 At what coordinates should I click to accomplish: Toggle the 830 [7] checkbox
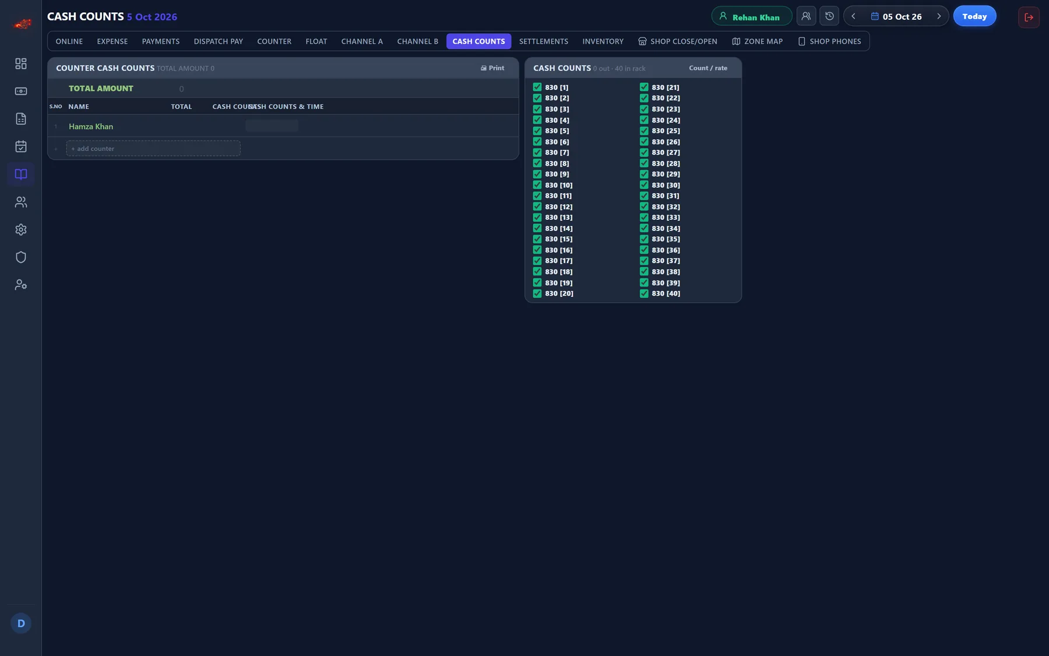tap(537, 153)
